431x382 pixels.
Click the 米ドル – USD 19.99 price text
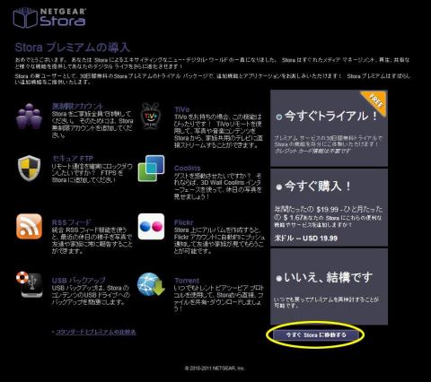306,239
